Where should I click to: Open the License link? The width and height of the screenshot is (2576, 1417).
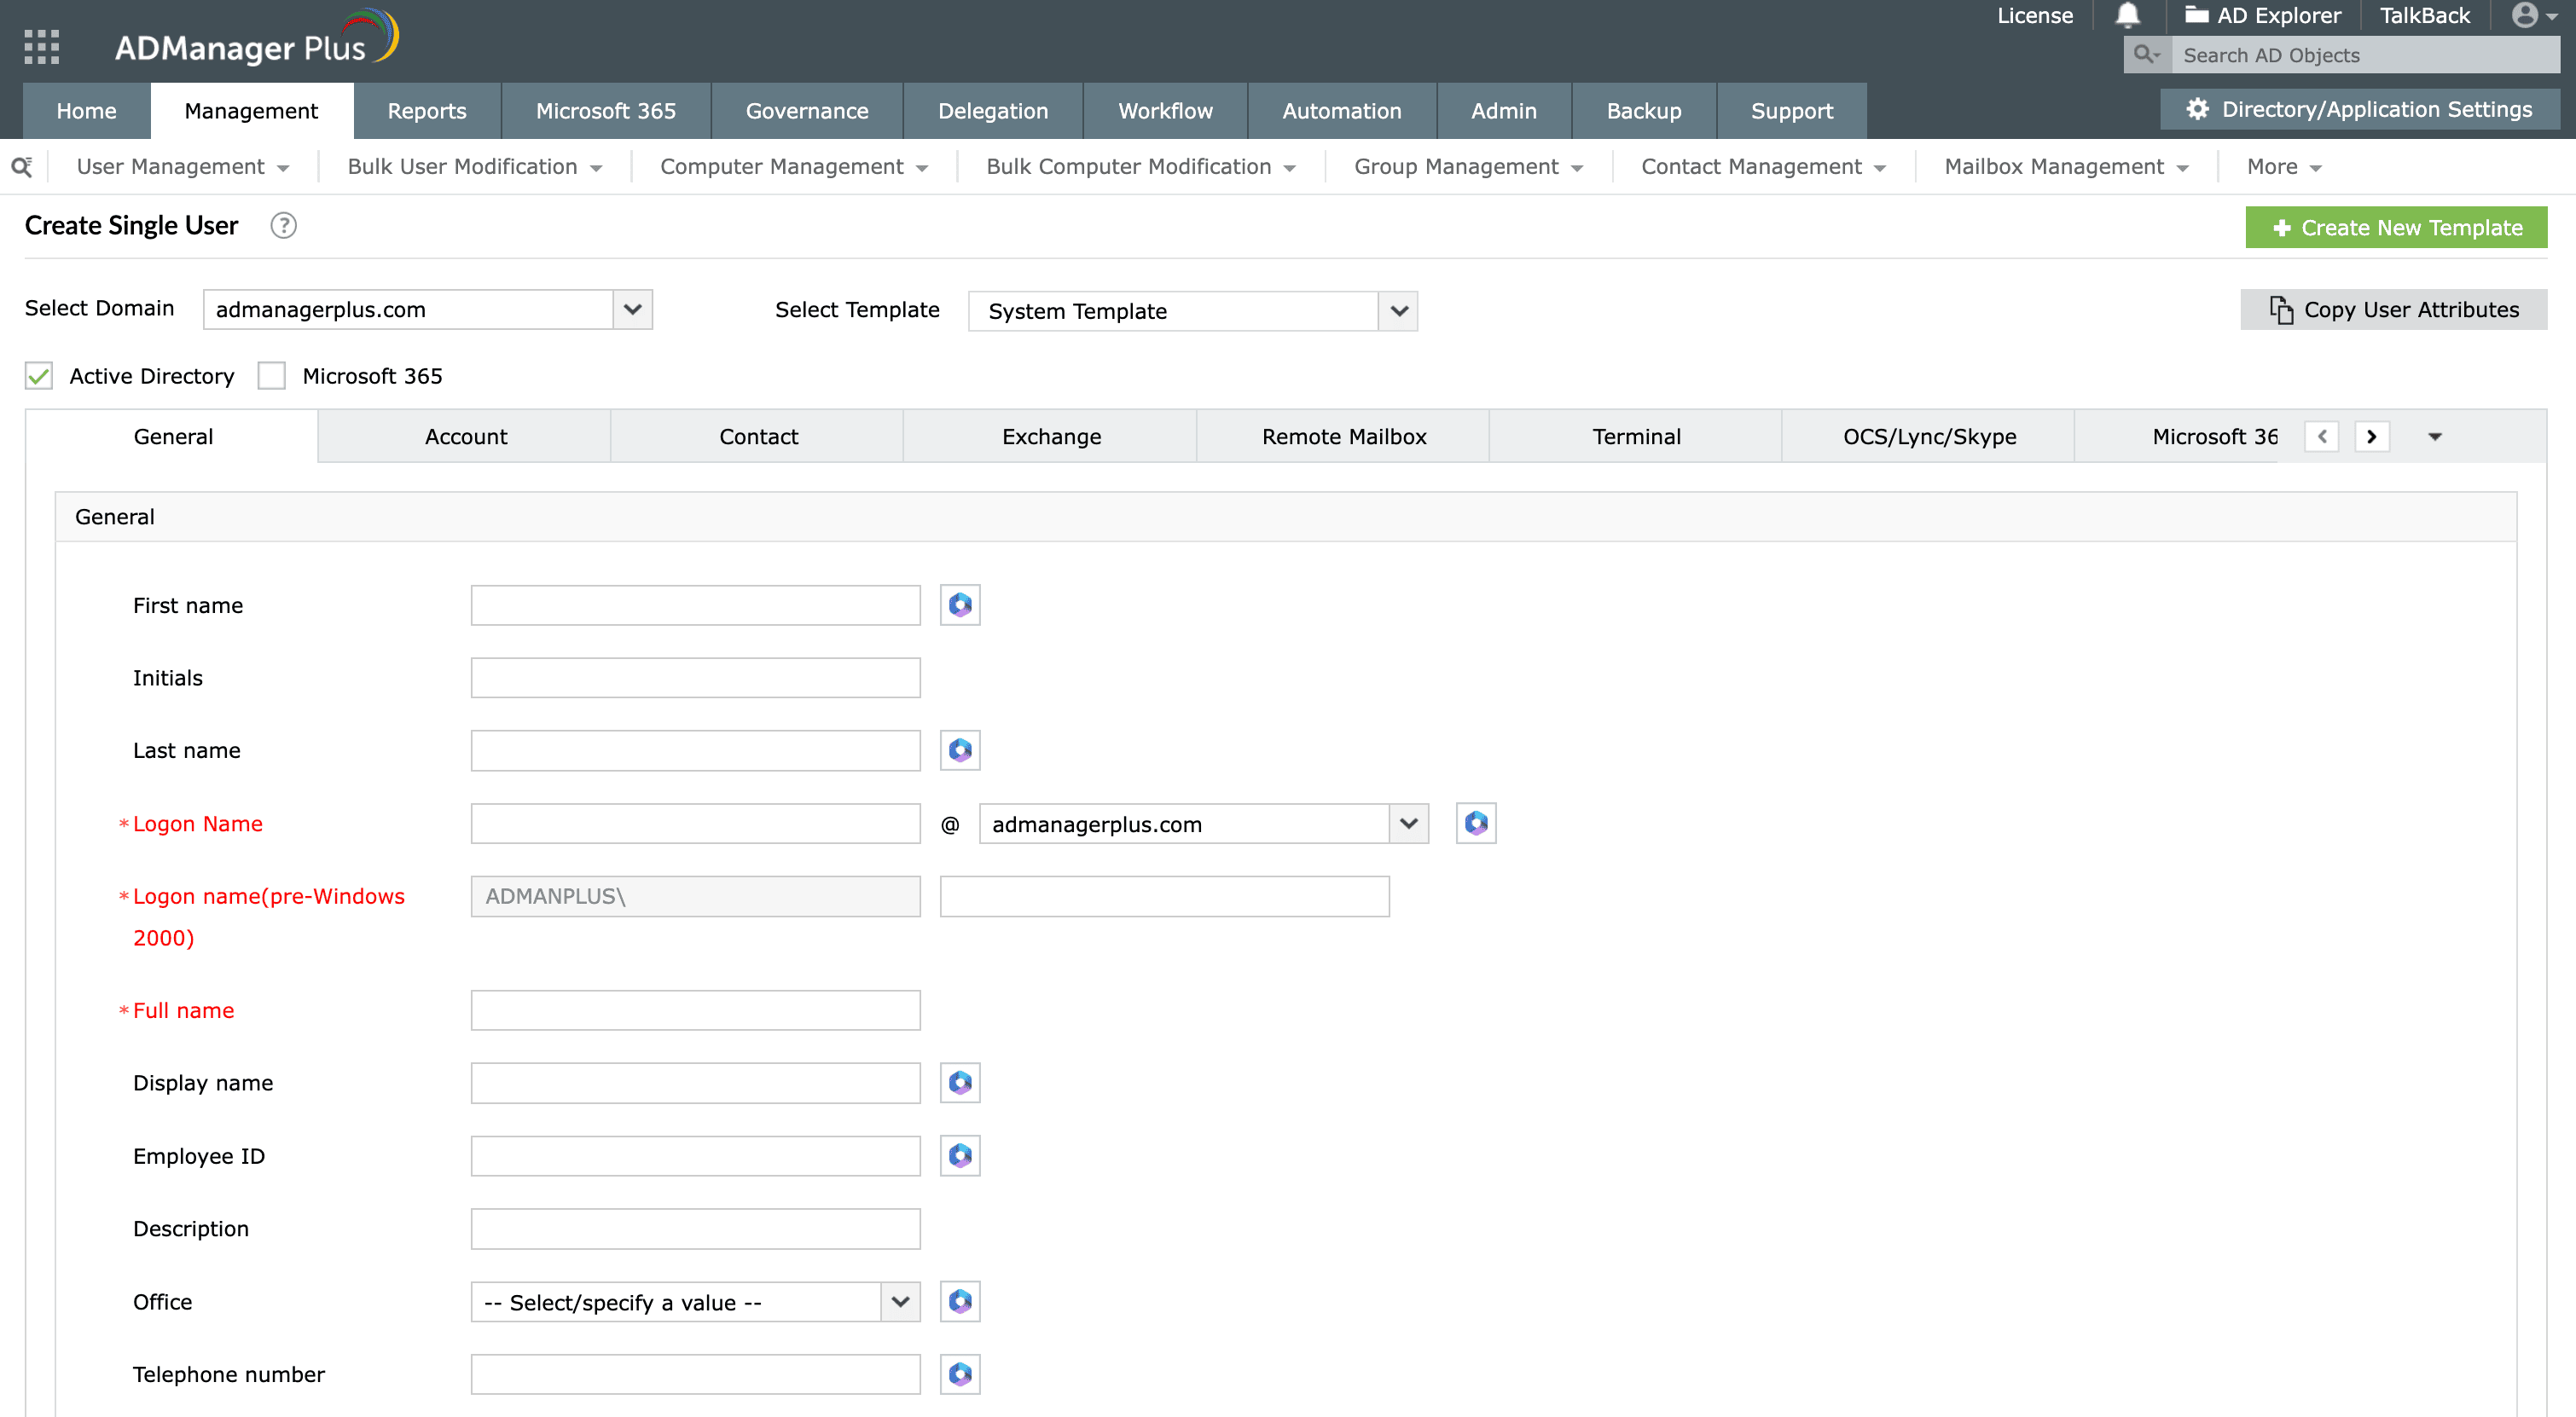(x=2035, y=15)
